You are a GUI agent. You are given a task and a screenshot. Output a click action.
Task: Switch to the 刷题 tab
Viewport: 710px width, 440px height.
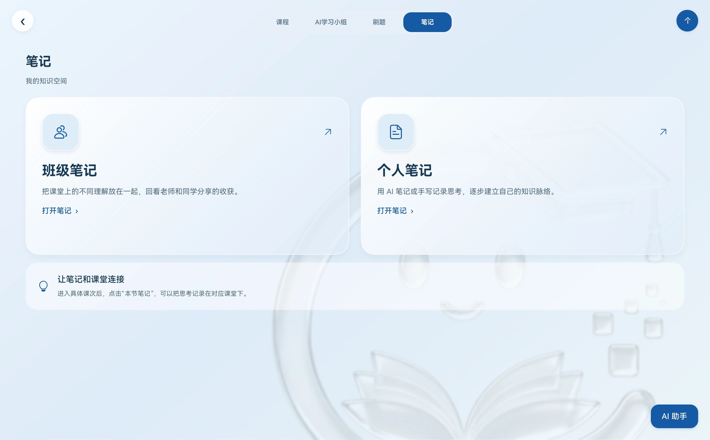click(379, 22)
